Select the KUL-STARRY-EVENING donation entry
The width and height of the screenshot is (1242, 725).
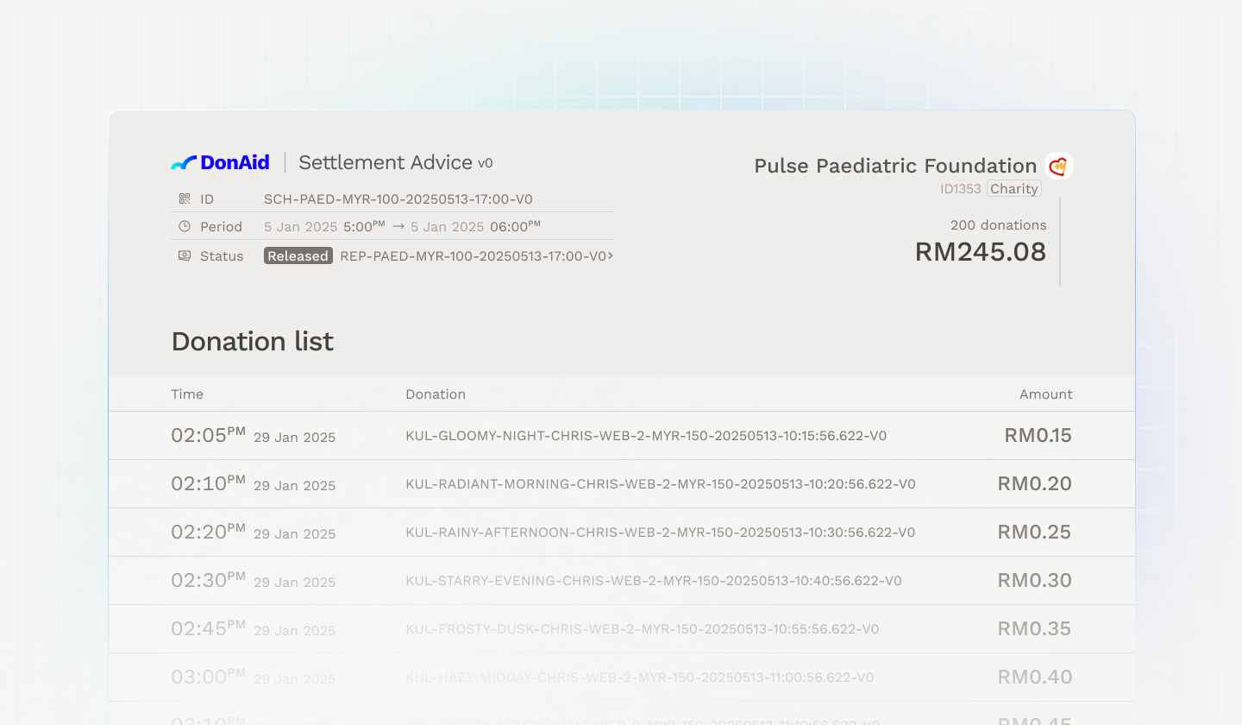pyautogui.click(x=653, y=581)
